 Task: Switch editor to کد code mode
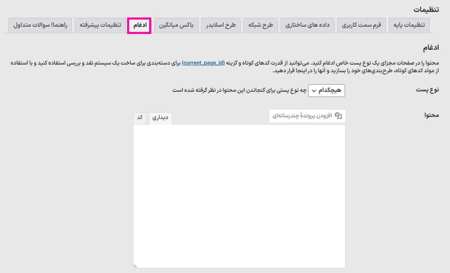click(x=140, y=118)
